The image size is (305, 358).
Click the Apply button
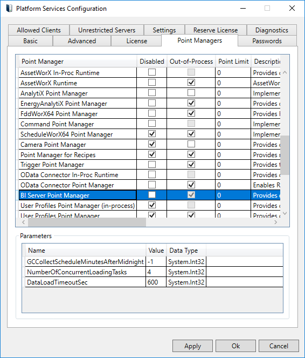[x=192, y=346]
